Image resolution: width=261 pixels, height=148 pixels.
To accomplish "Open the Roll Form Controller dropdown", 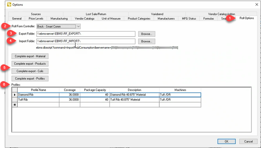I will (x=78, y=26).
